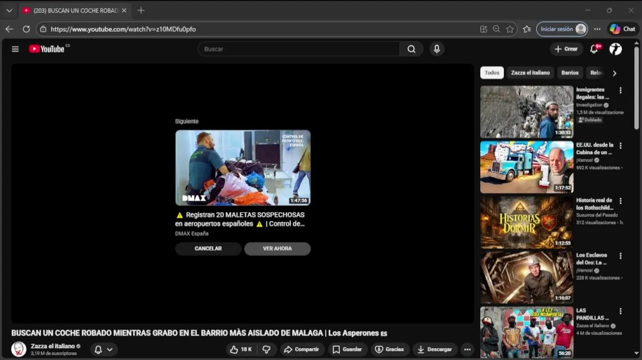Open the YouTube hamburger guide menu
The width and height of the screenshot is (642, 360).
click(15, 49)
